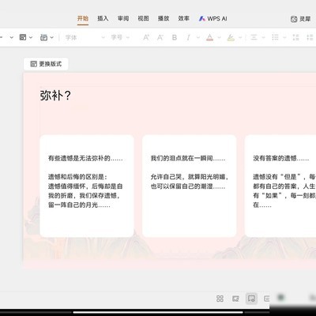Expand the dropdown arrow left of the layout icon

point(11,37)
